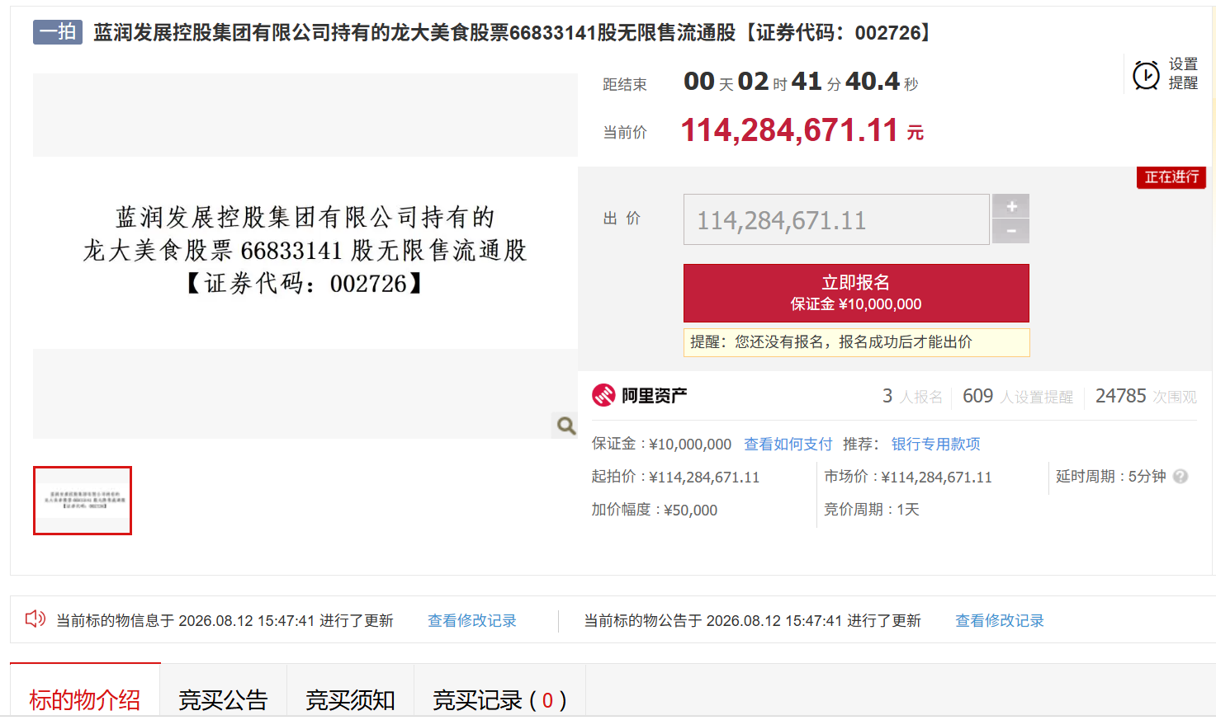Open 查看修改记录 for 标的物信息
Image resolution: width=1216 pixels, height=720 pixels.
pos(472,621)
